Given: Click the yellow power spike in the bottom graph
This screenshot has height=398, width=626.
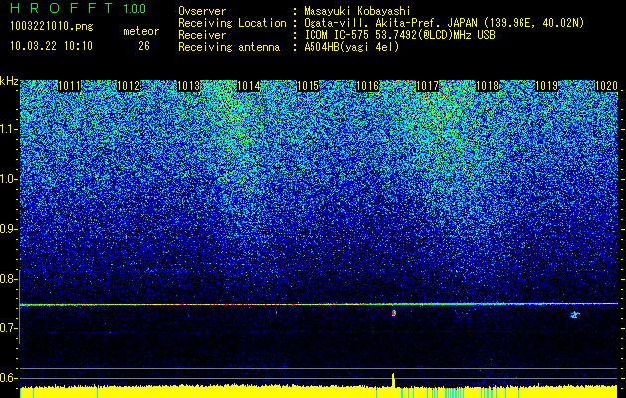Looking at the screenshot, I should (393, 380).
